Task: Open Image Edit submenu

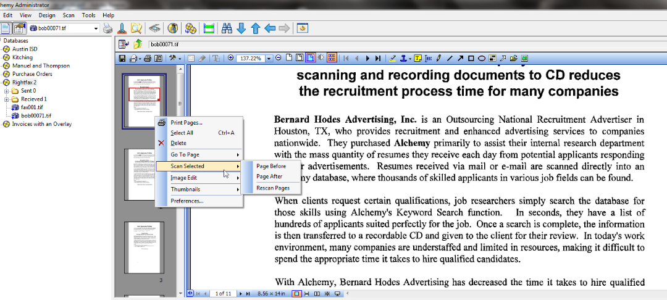Action: (199, 178)
